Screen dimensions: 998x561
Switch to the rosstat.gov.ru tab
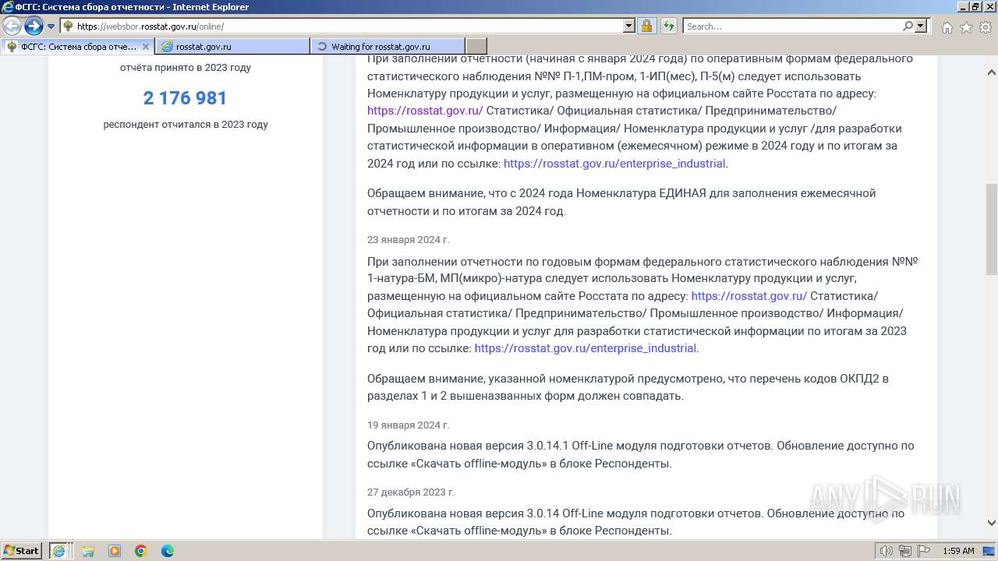coord(232,47)
